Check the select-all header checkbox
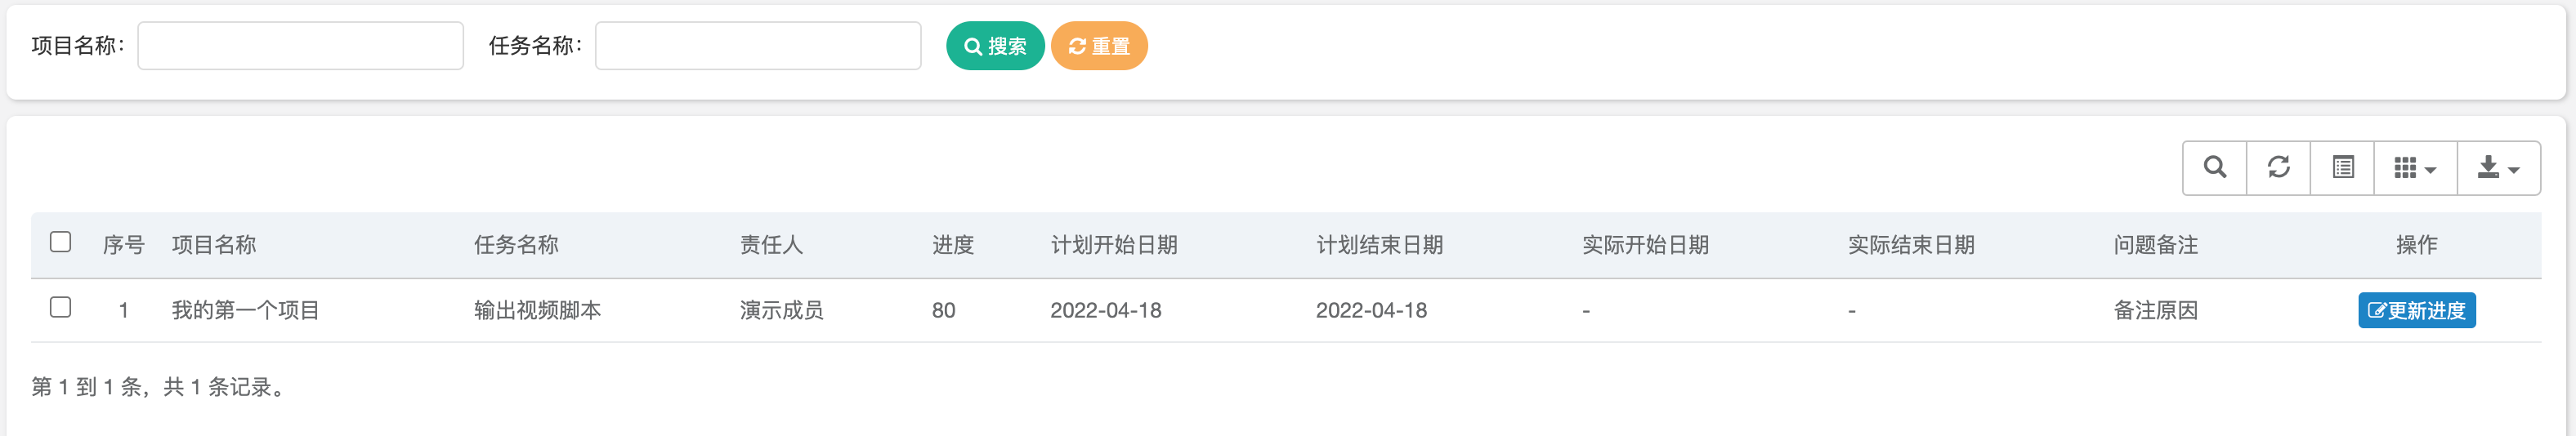Image resolution: width=2576 pixels, height=436 pixels. pyautogui.click(x=61, y=242)
